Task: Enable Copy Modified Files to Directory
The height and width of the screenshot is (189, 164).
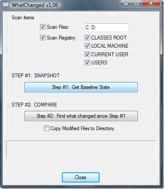Action: coord(46,128)
